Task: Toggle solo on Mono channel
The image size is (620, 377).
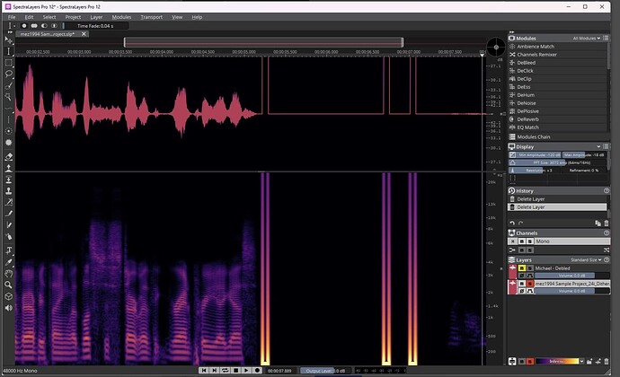Action: click(530, 241)
